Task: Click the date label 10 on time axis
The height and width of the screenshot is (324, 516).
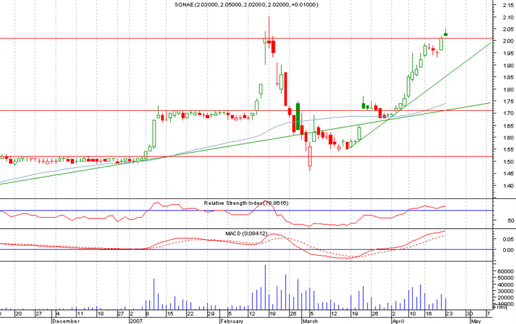Action: (x=412, y=314)
